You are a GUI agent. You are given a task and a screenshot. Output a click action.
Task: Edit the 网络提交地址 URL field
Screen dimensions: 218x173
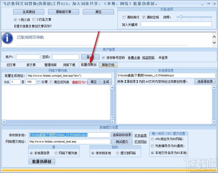69,142
